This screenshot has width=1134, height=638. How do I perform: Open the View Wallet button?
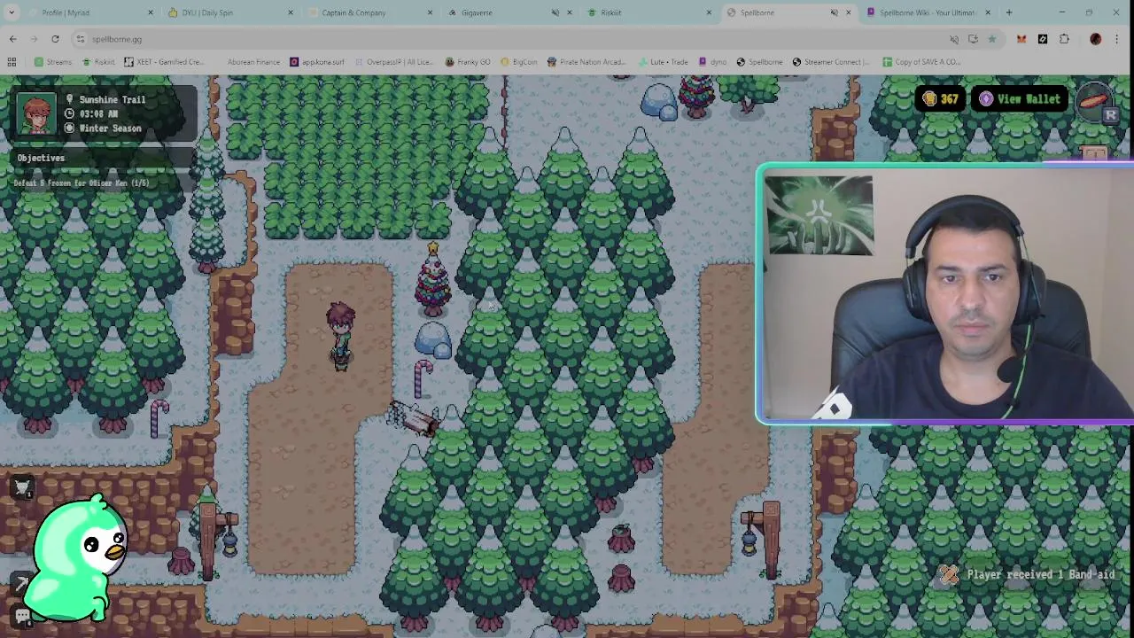click(x=1019, y=99)
